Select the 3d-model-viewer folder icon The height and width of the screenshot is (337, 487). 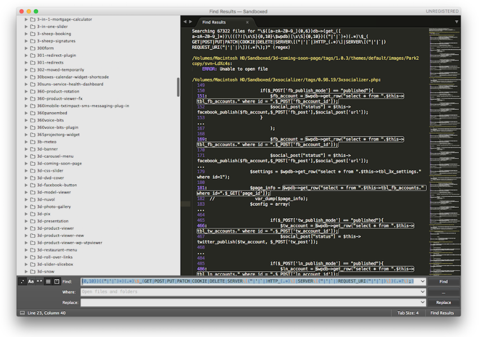[33, 192]
